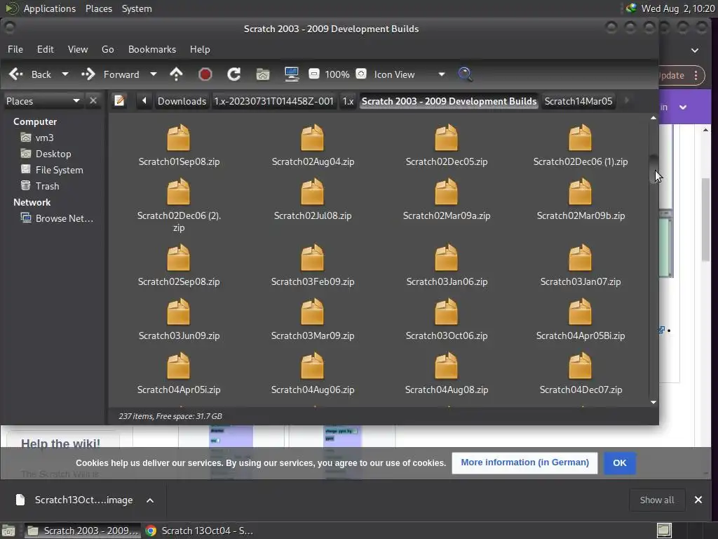This screenshot has width=718, height=539.
Task: Open the Places side pane selector dropdown
Action: [x=76, y=101]
